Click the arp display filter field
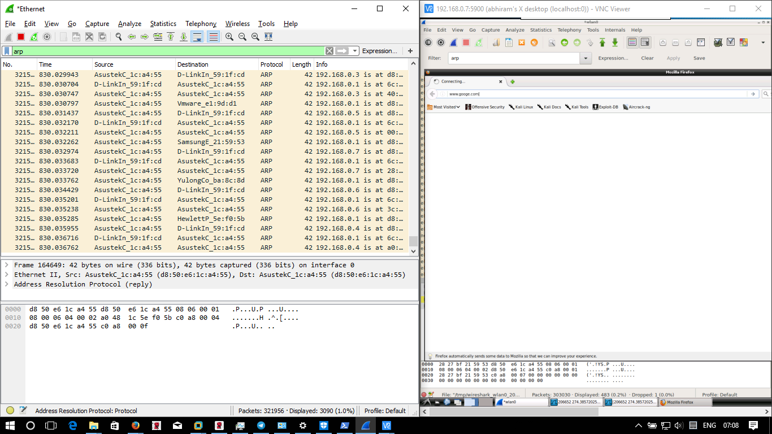 (168, 51)
